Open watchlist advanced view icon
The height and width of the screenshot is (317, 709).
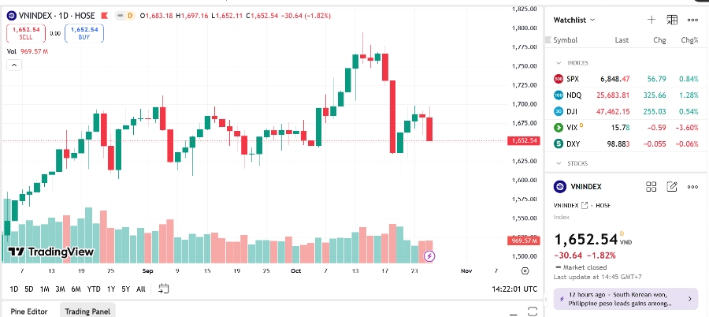(672, 20)
